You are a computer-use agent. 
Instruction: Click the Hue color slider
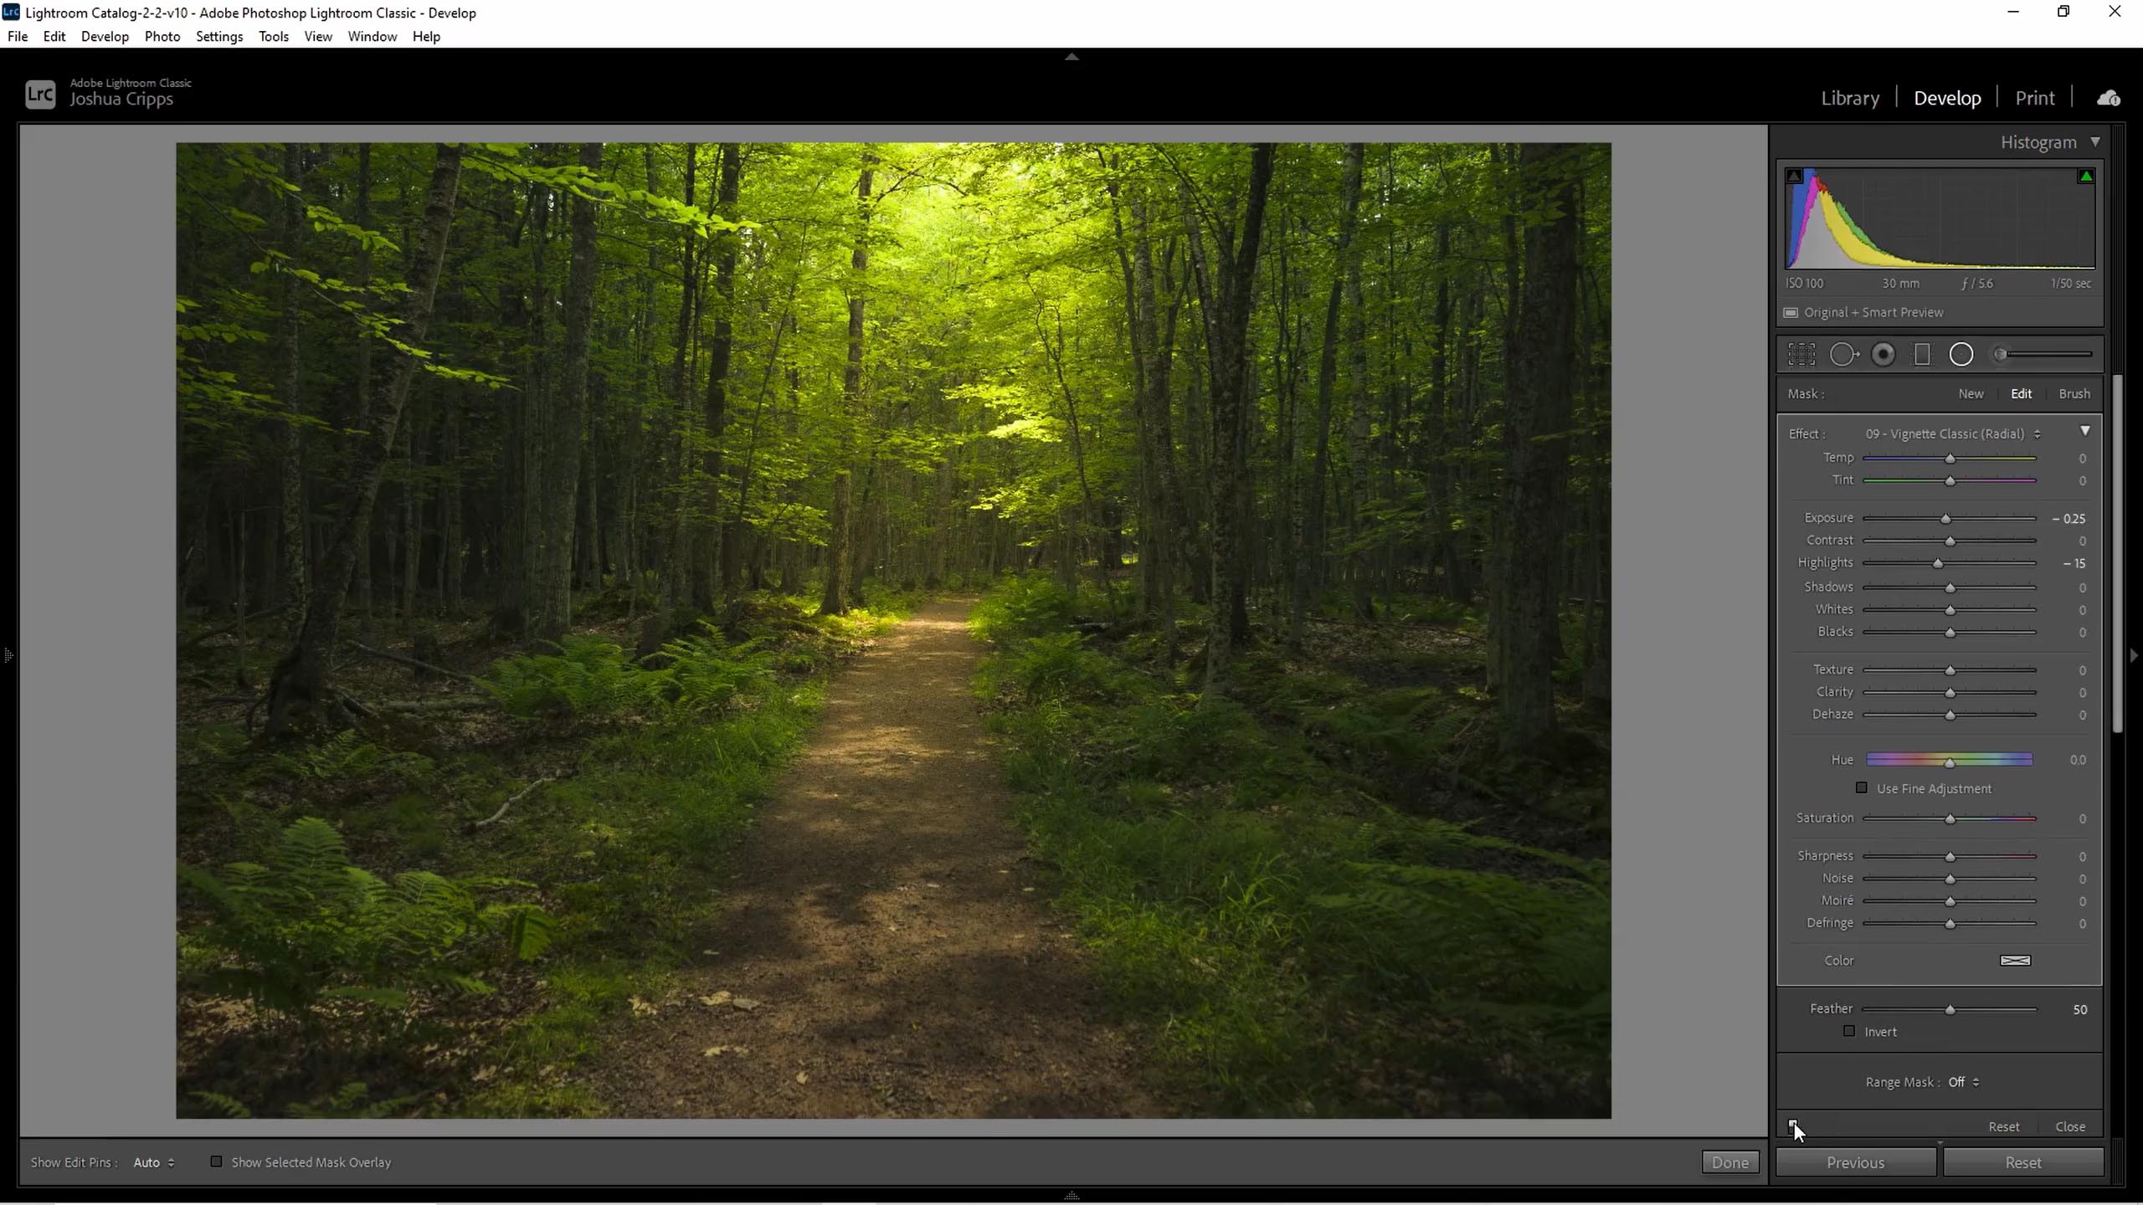coord(1950,760)
